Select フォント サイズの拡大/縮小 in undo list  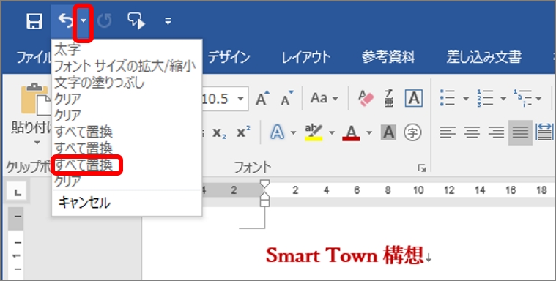[x=125, y=66]
